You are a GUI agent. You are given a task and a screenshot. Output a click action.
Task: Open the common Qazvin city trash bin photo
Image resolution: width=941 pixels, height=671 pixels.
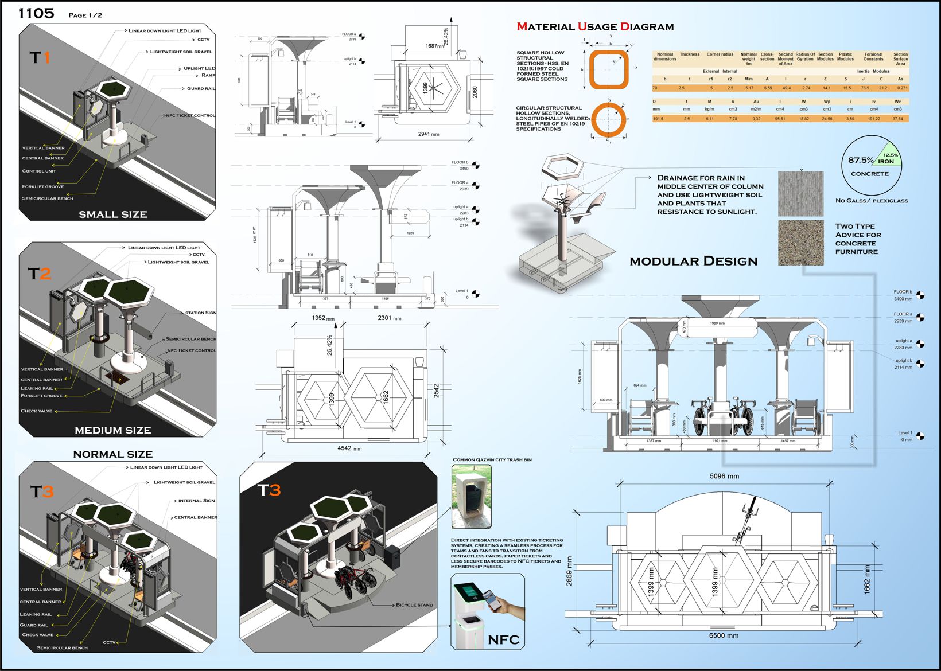tap(471, 497)
